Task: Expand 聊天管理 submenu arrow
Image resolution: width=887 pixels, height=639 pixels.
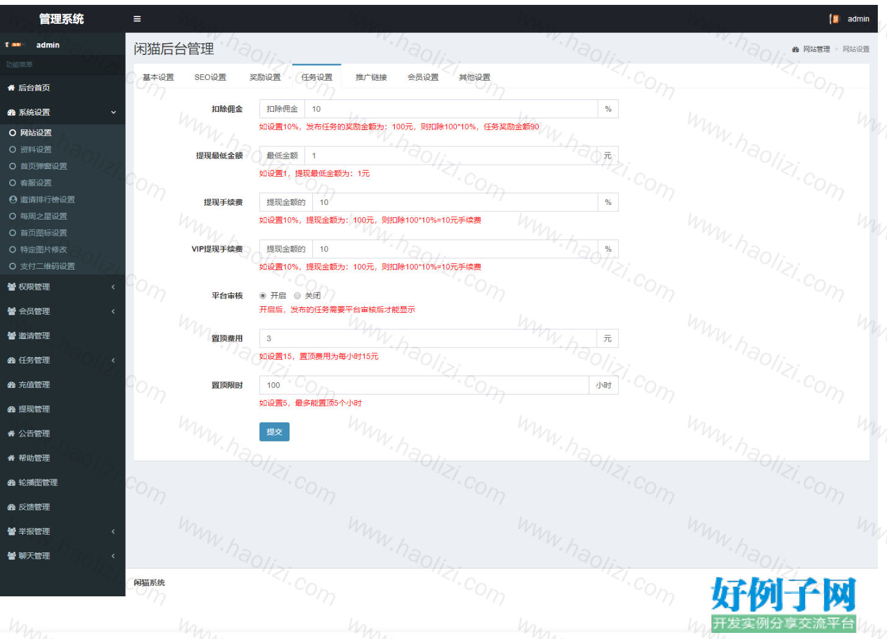Action: [x=113, y=555]
